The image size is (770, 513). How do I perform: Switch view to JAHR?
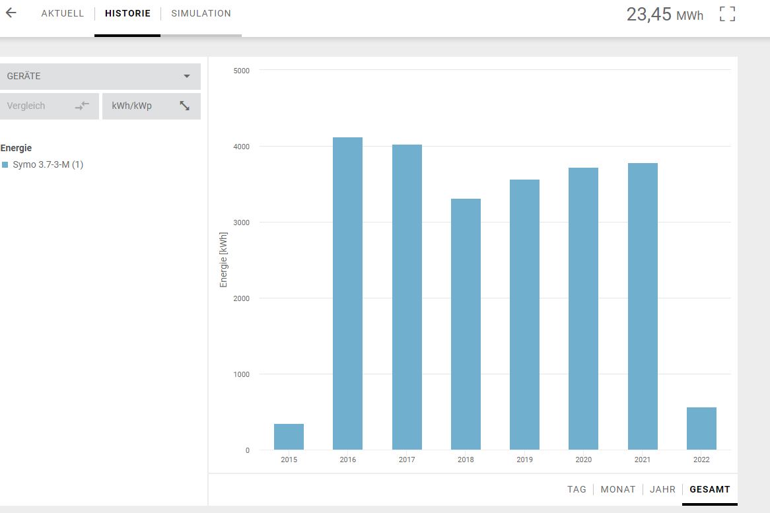(662, 489)
